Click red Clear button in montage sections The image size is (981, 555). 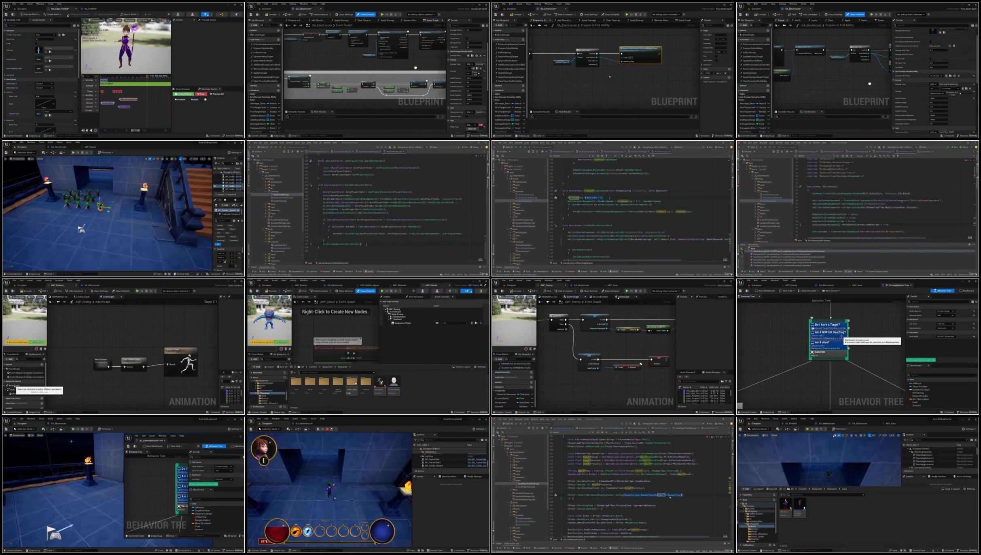[x=201, y=94]
